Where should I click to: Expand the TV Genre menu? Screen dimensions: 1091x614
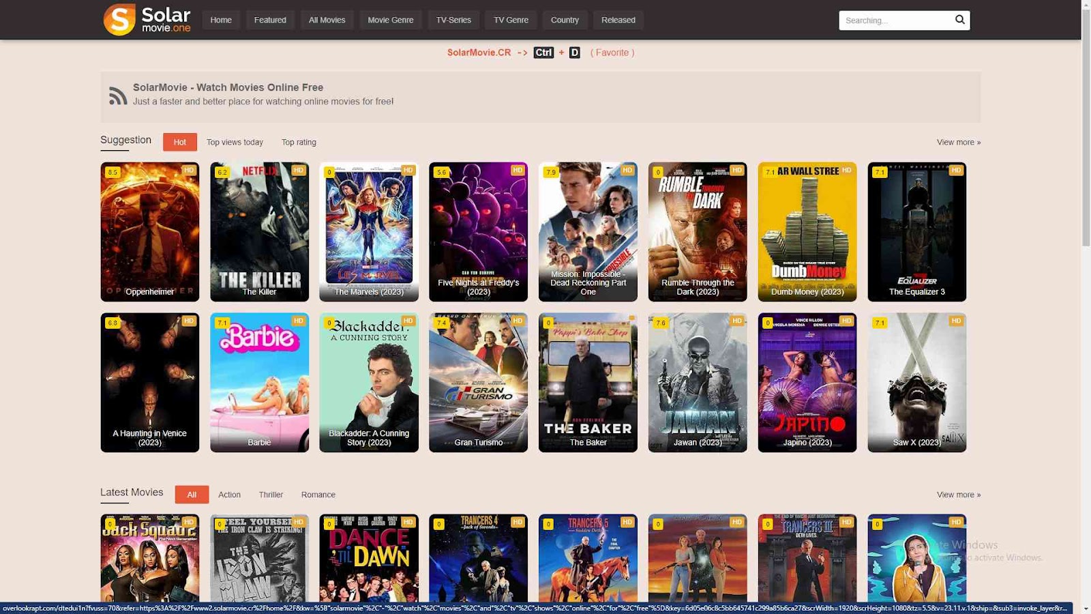click(511, 20)
